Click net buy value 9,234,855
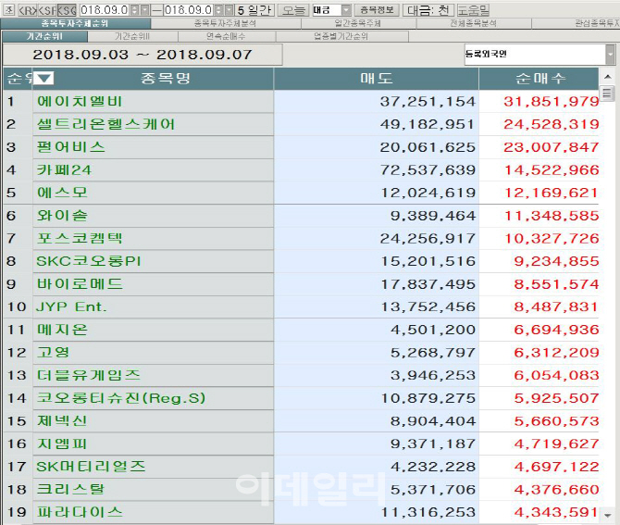 [x=556, y=261]
